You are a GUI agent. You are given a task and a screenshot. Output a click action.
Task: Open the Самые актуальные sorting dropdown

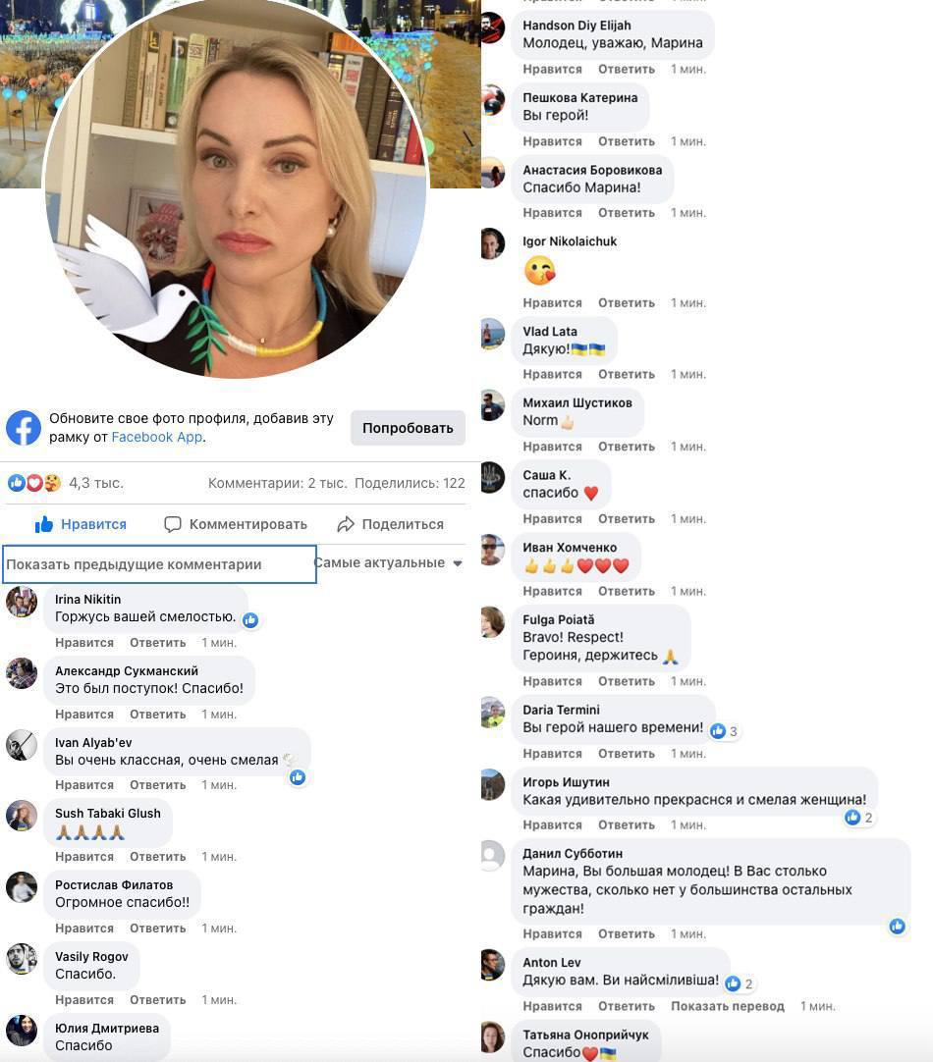(388, 562)
